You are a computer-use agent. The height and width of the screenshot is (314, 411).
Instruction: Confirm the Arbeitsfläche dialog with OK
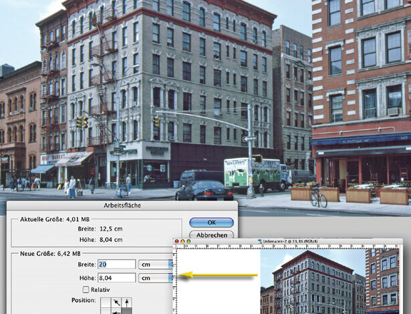point(211,222)
